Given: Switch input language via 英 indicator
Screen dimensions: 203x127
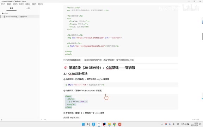Looking at the screenshot, I should 174,124.
